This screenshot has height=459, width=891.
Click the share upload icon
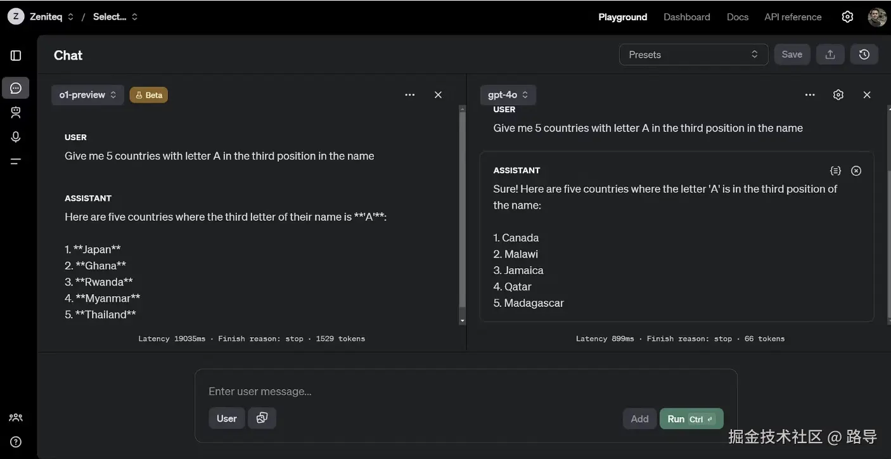click(x=830, y=55)
